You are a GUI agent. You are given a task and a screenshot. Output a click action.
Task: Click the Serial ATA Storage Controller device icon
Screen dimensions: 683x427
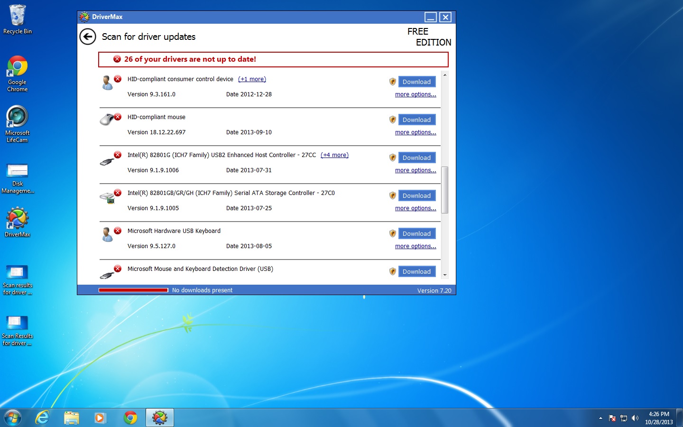point(107,198)
